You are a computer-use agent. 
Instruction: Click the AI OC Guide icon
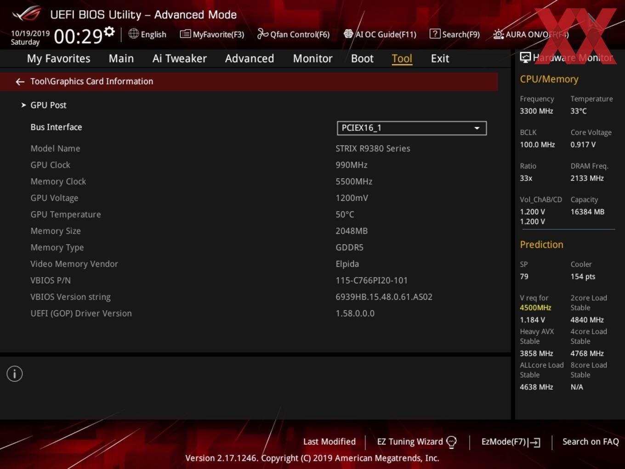click(348, 34)
